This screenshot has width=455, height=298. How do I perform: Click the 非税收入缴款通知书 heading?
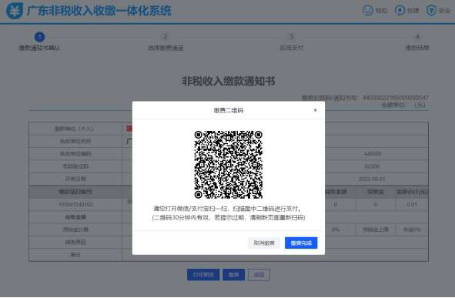[x=229, y=81]
